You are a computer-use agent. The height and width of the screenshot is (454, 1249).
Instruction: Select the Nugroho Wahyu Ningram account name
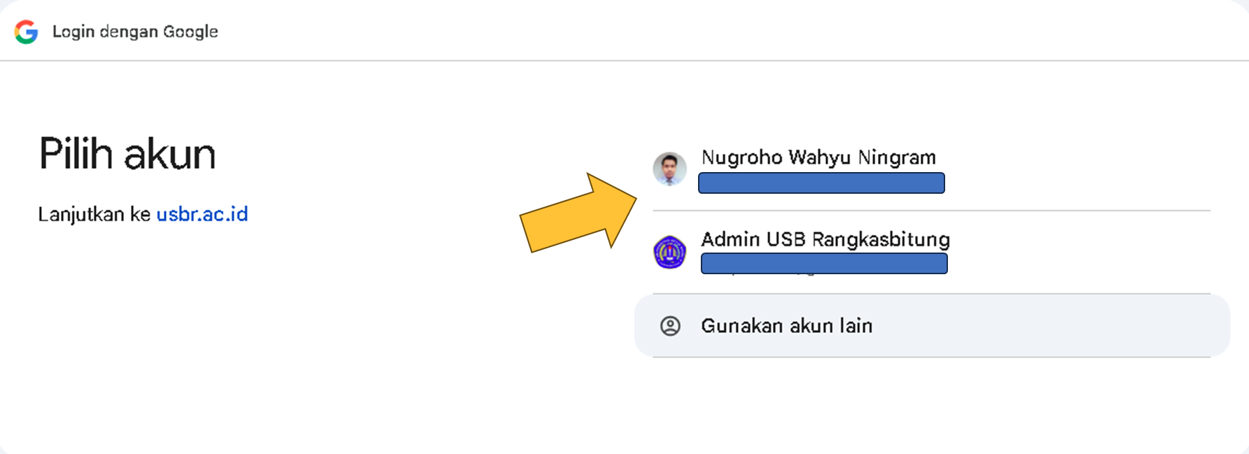(818, 157)
